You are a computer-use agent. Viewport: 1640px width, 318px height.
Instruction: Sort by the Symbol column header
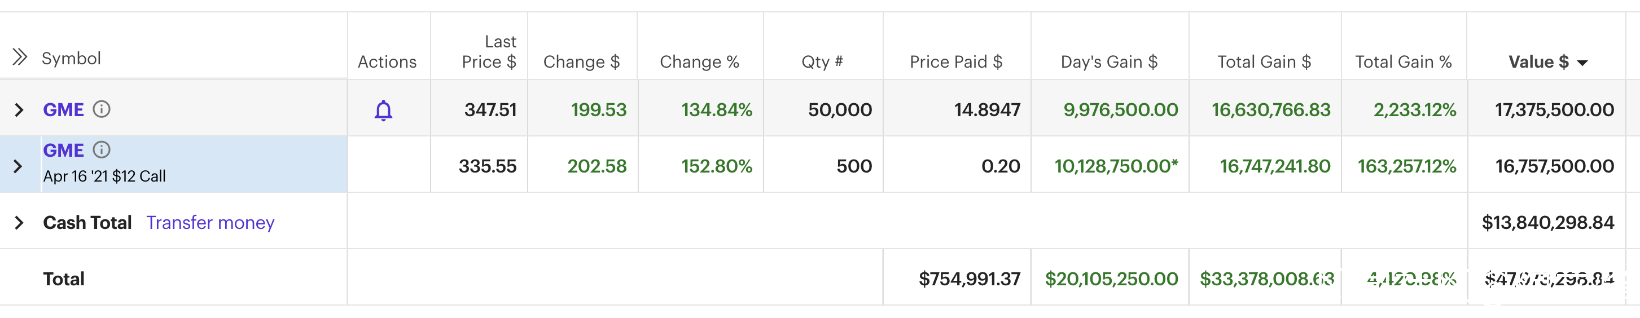(x=71, y=59)
